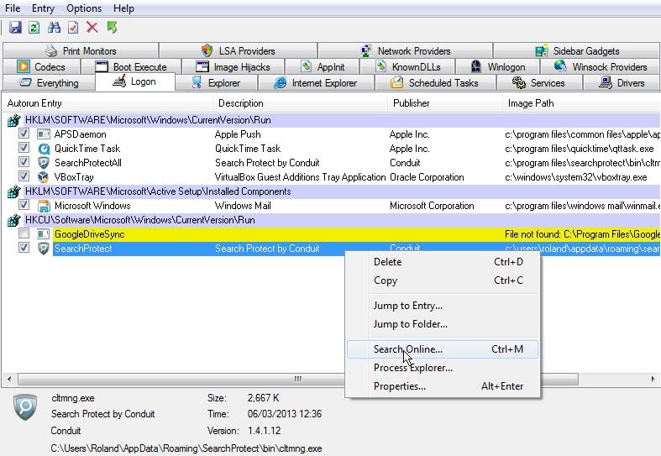Select Jump to Folder... menu item
This screenshot has height=456, width=661.
point(443,324)
